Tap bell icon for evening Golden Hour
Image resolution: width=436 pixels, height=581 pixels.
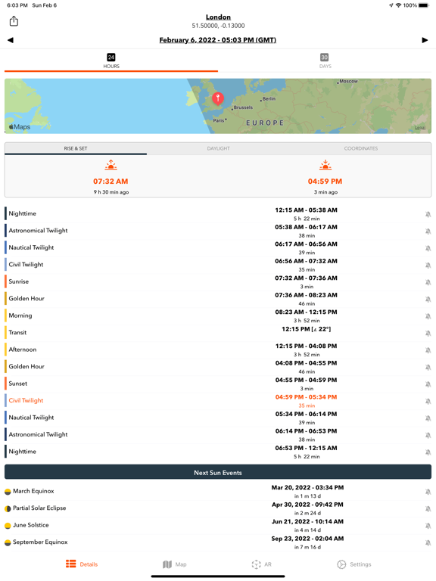pos(428,367)
